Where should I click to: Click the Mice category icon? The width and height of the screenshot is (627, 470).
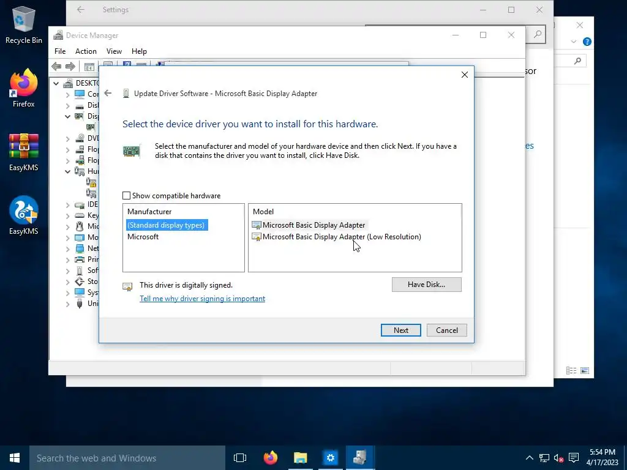point(80,226)
